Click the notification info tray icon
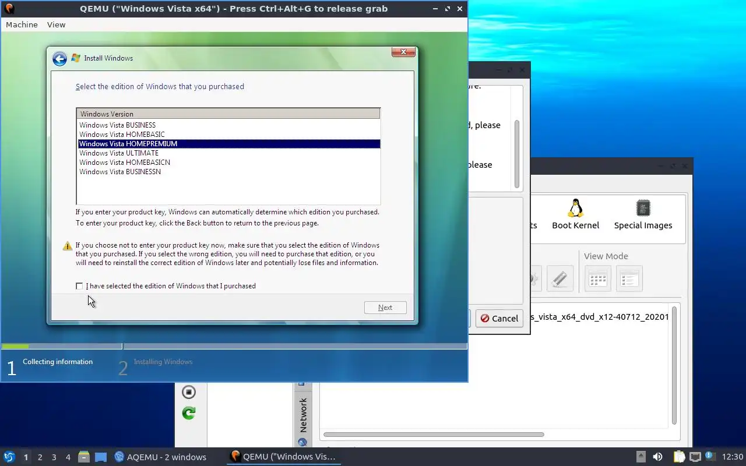The image size is (746, 466). click(x=710, y=456)
